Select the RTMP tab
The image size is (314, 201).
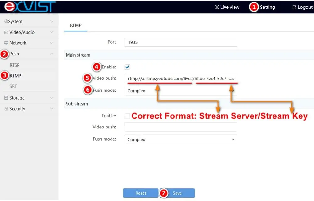(x=75, y=25)
